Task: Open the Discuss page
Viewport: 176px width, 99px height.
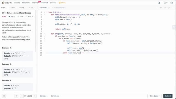Action: click(x=53, y=3)
